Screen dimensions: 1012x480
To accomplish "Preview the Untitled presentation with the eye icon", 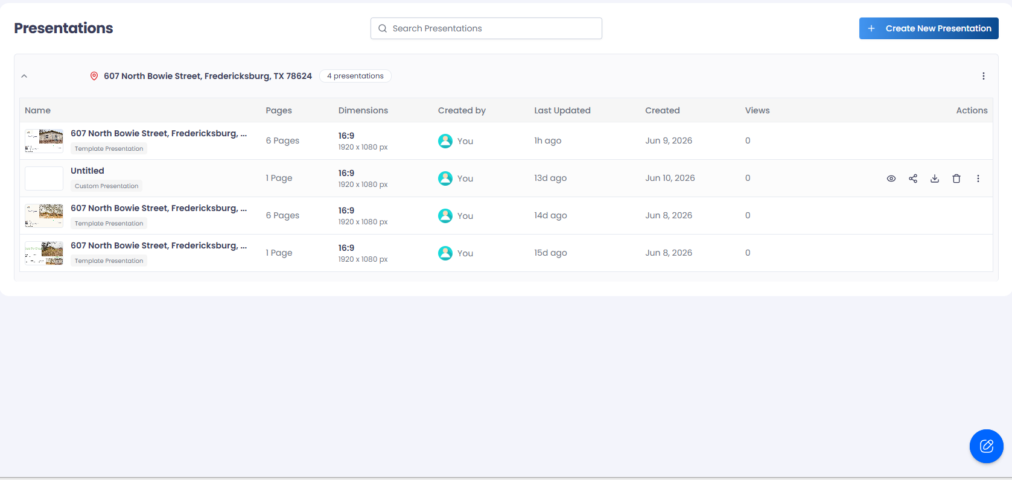I will click(x=891, y=178).
